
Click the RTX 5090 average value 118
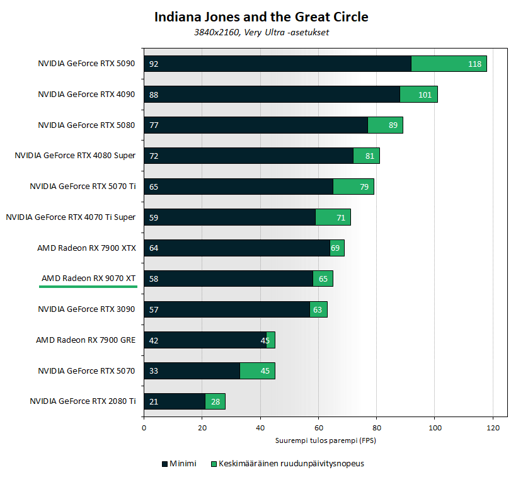[474, 64]
